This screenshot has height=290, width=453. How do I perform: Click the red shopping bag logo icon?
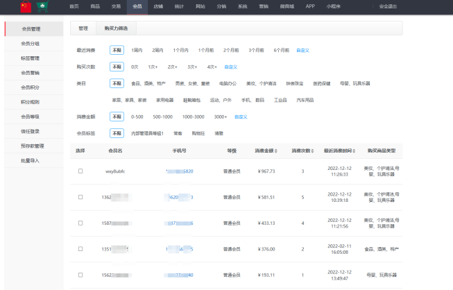point(26,6)
